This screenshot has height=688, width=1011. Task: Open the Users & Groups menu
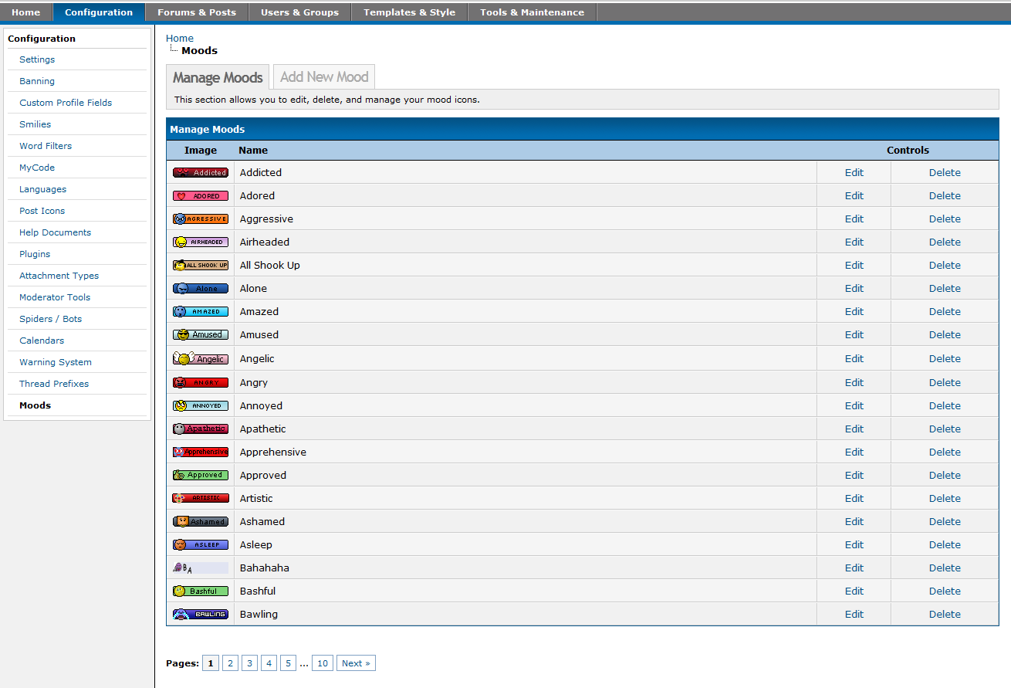coord(299,12)
